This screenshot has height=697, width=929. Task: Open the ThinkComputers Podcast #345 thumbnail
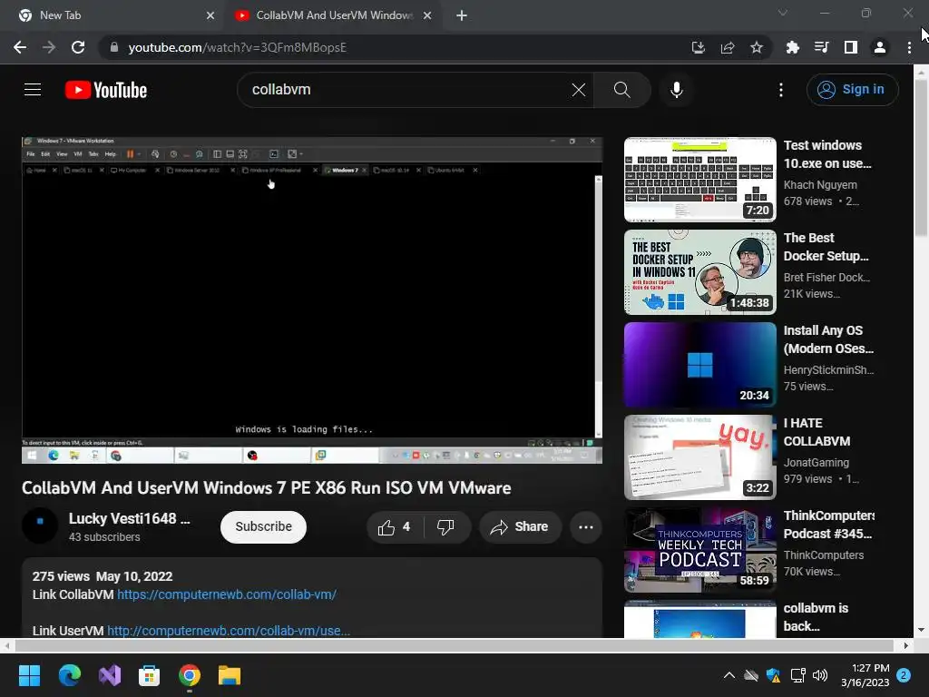click(x=699, y=549)
